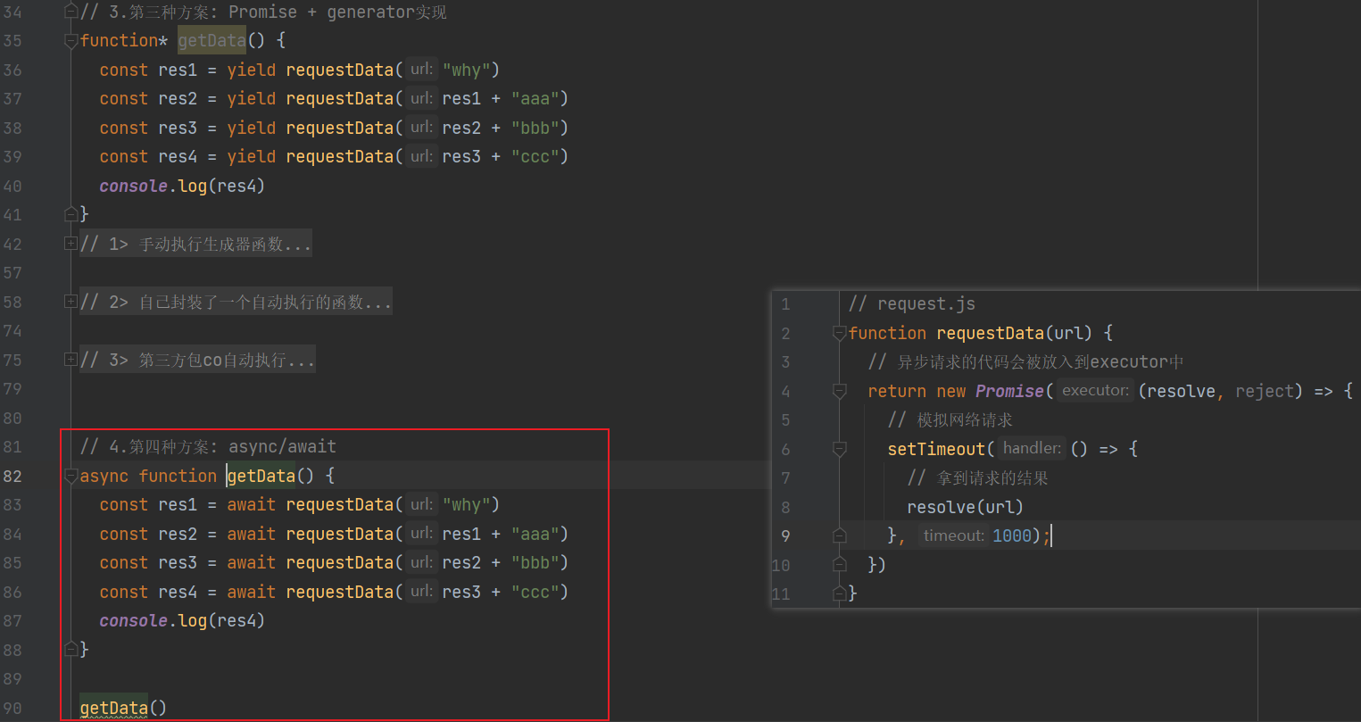This screenshot has height=722, width=1361.
Task: Collapse async function getData at line 82
Action: pyautogui.click(x=71, y=477)
